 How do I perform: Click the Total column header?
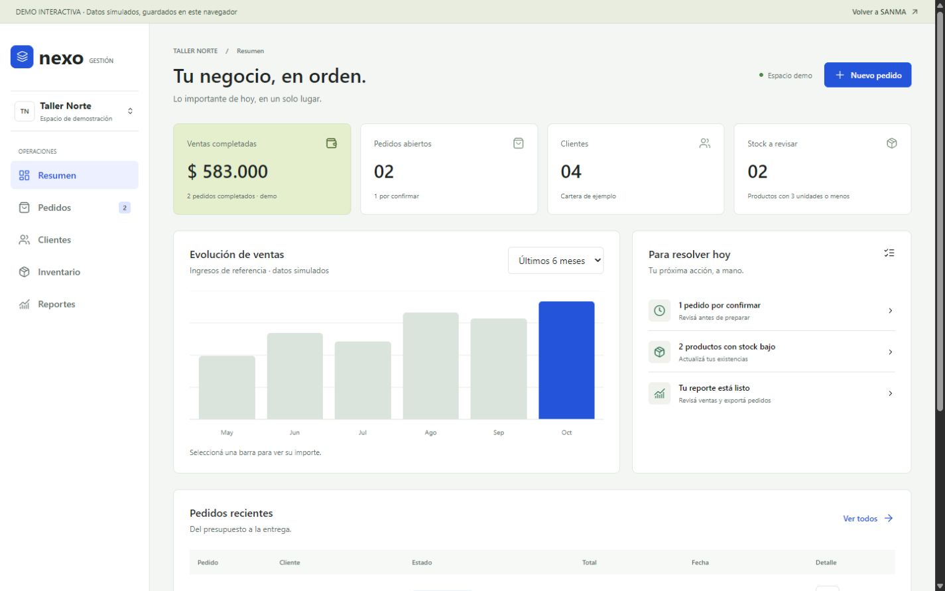point(590,562)
